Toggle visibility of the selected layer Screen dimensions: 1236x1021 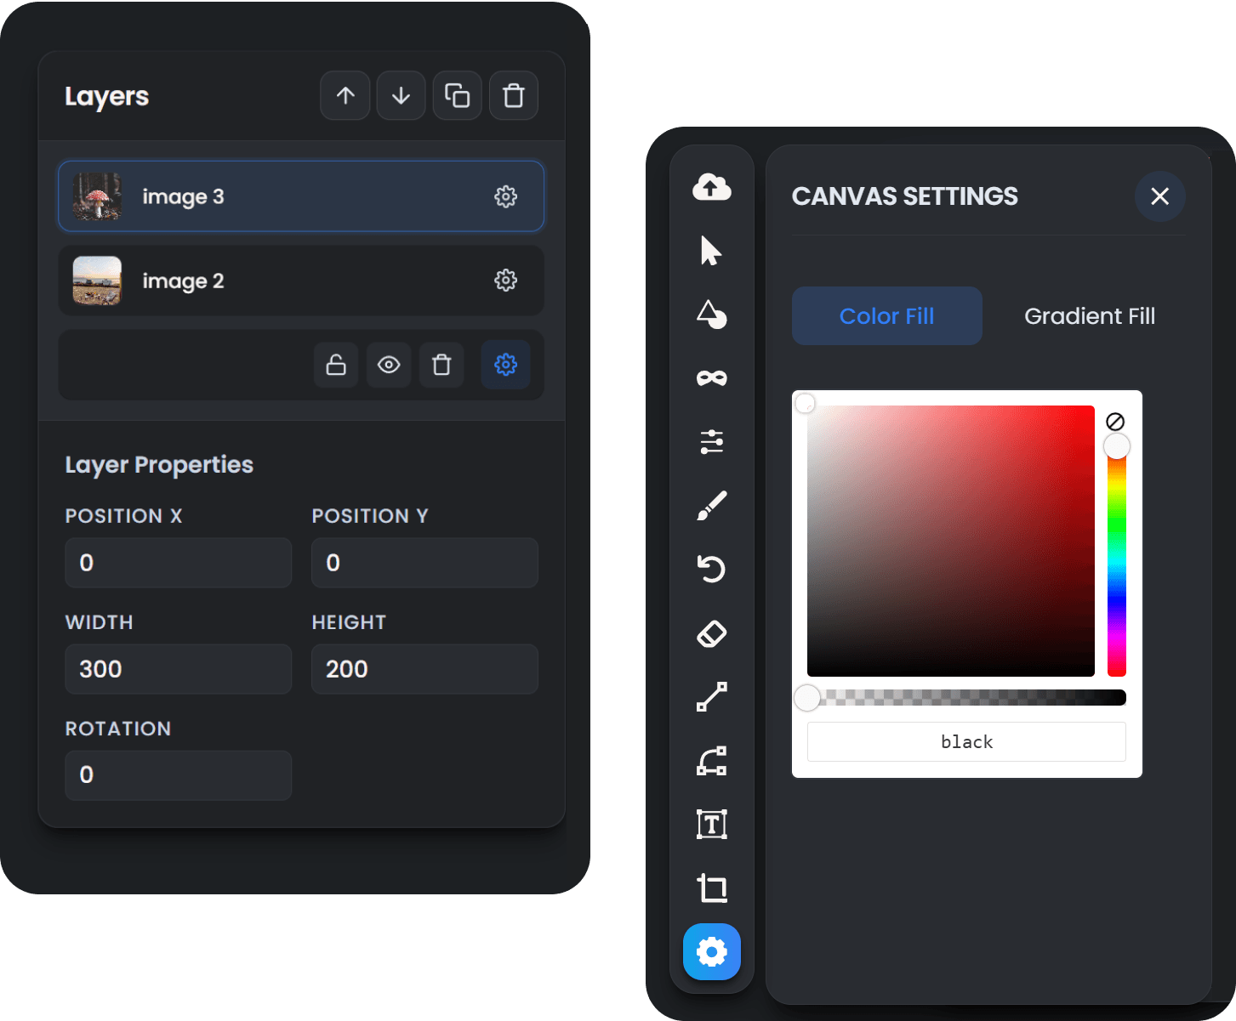[389, 365]
